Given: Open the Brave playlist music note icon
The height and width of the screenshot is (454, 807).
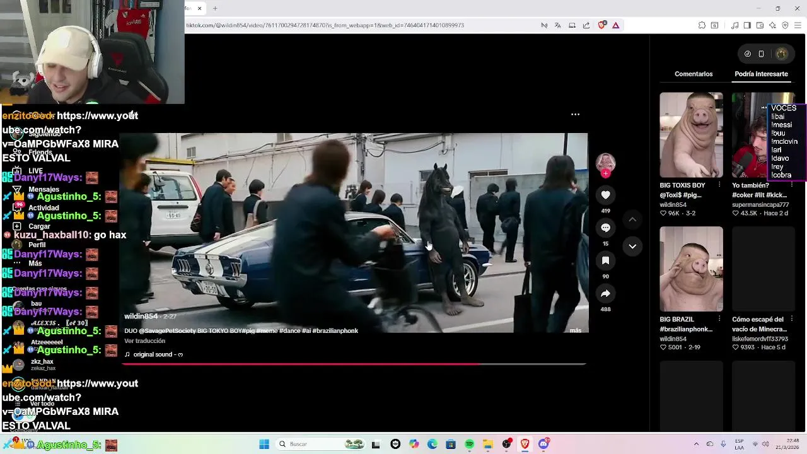Looking at the screenshot, I should (734, 25).
